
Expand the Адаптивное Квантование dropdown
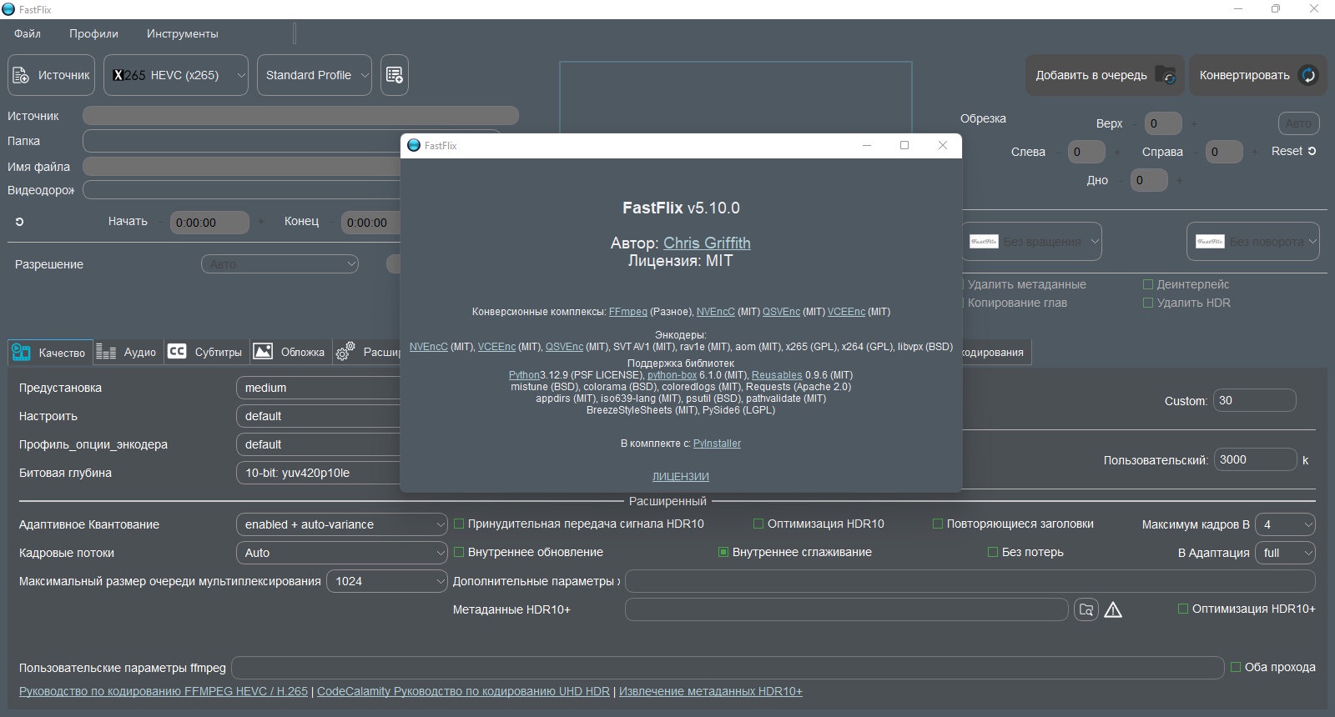(x=342, y=524)
